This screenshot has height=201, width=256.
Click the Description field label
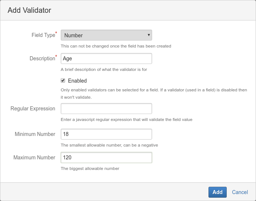pyautogui.click(x=42, y=58)
